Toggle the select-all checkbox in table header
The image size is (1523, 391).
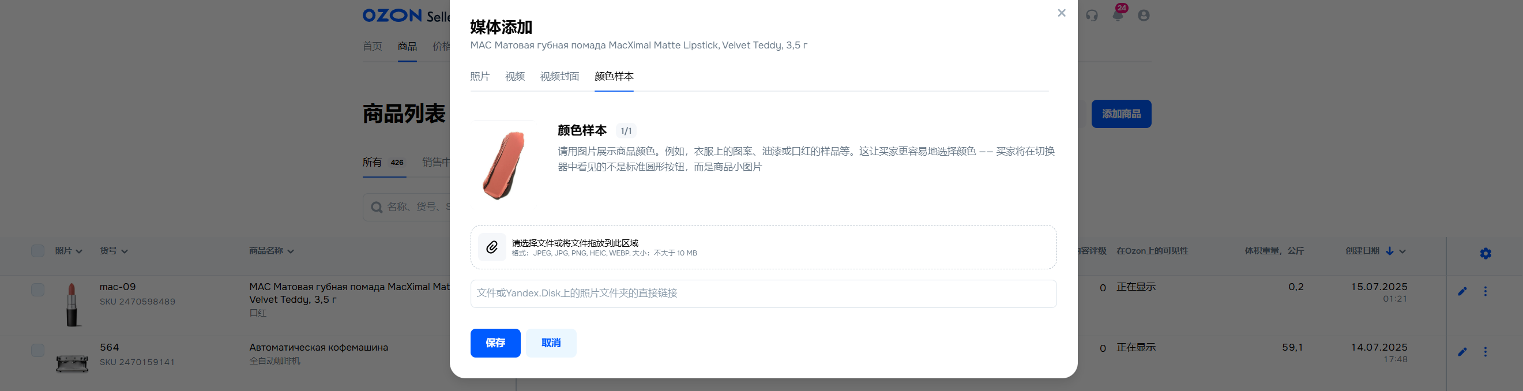point(38,251)
